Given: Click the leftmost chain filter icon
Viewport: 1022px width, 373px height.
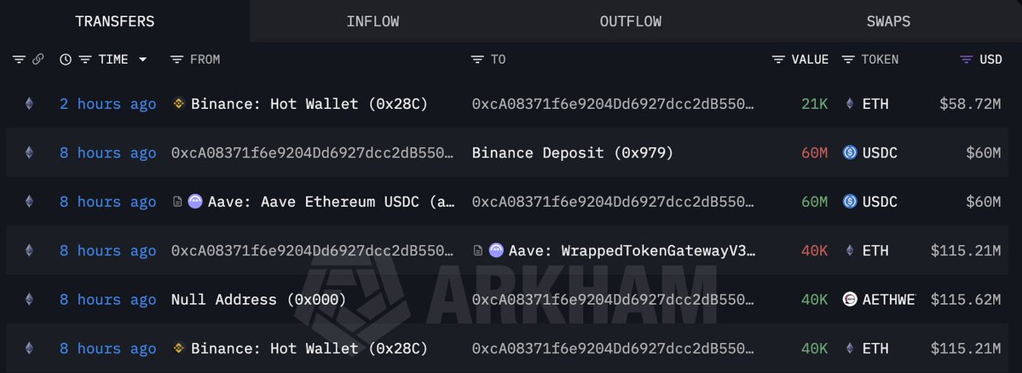Looking at the screenshot, I should coord(19,60).
